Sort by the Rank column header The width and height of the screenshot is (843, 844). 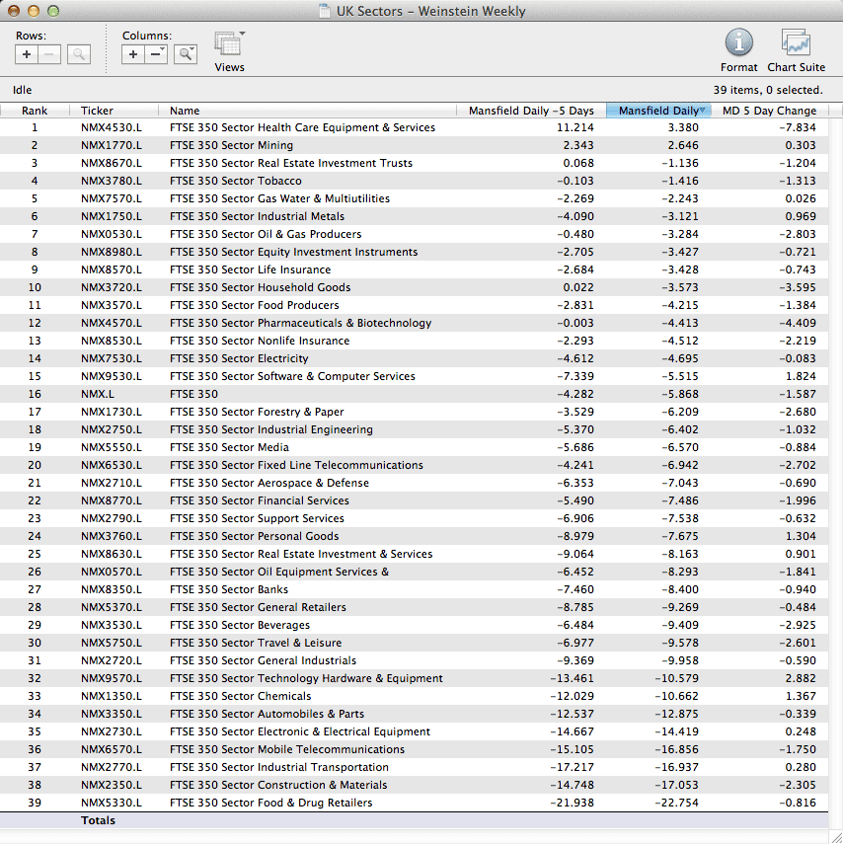pyautogui.click(x=35, y=111)
